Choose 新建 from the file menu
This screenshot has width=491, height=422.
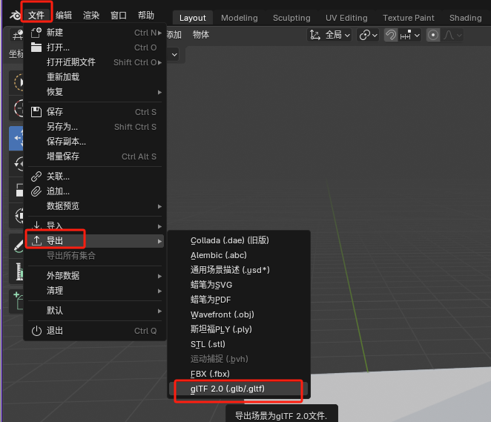click(95, 33)
